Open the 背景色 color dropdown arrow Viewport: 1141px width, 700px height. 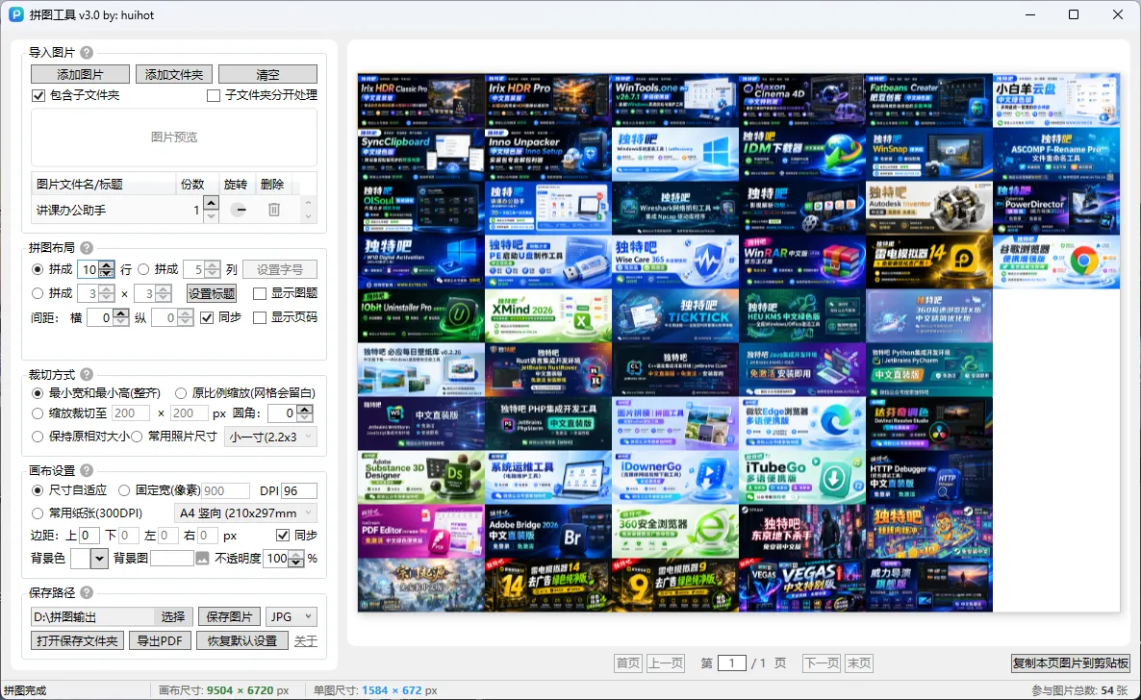click(x=99, y=558)
